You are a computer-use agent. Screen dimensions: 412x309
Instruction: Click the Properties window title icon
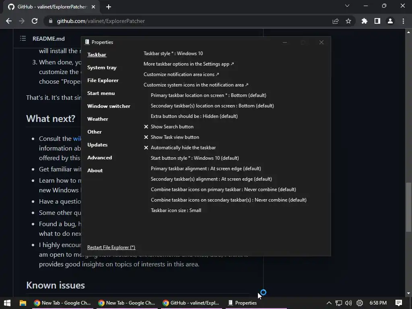click(x=87, y=42)
